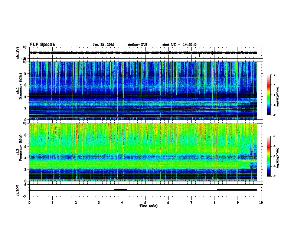The height and width of the screenshot is (227, 294).
Task: Click the "station=OUI" header label
Action: click(137, 45)
